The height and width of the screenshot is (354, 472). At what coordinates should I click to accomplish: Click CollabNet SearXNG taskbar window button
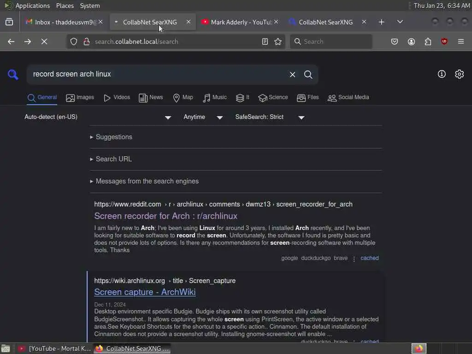click(132, 348)
